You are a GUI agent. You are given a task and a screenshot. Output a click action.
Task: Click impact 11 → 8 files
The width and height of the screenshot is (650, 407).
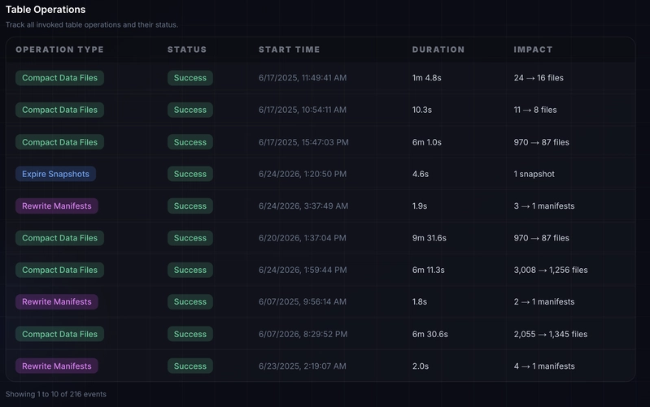pyautogui.click(x=535, y=110)
